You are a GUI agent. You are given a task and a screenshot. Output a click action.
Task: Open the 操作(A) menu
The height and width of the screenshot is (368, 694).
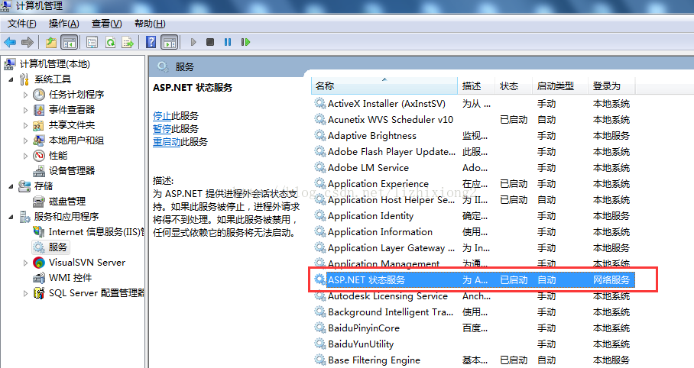pyautogui.click(x=63, y=24)
